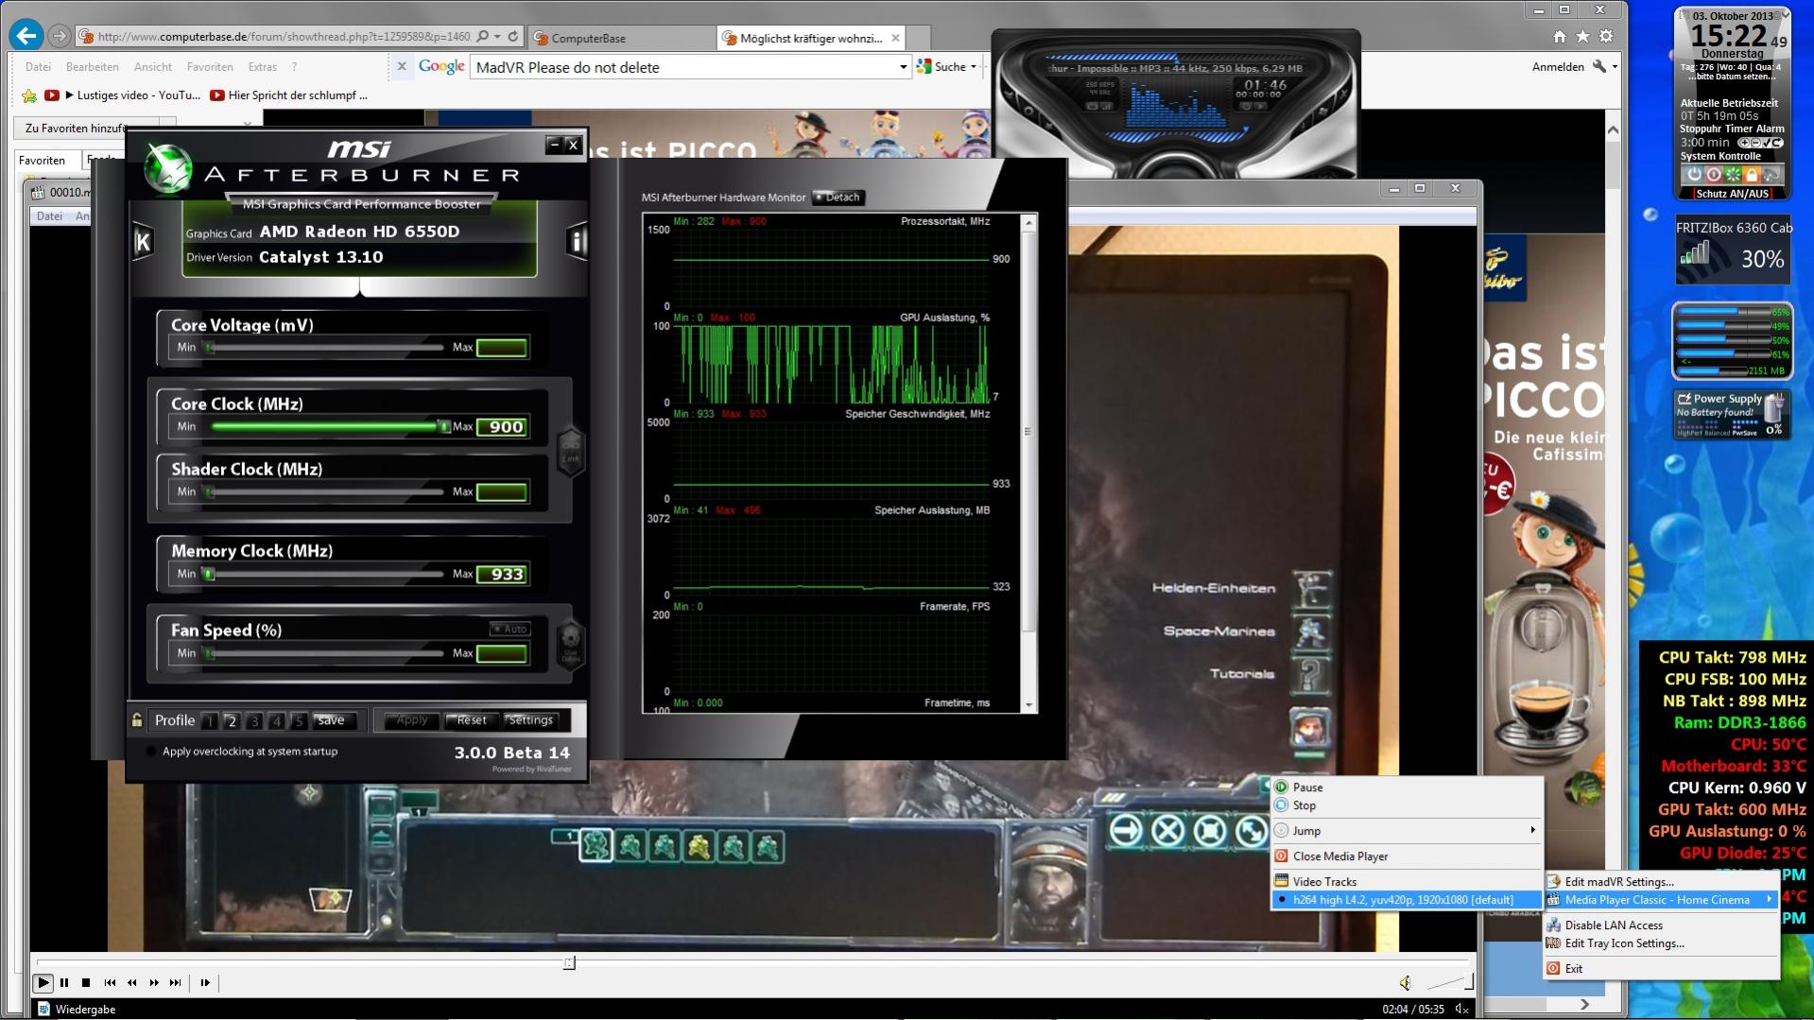1814x1020 pixels.
Task: Toggle Schutz AN/AUS in the clock gadget
Action: coord(1732,194)
